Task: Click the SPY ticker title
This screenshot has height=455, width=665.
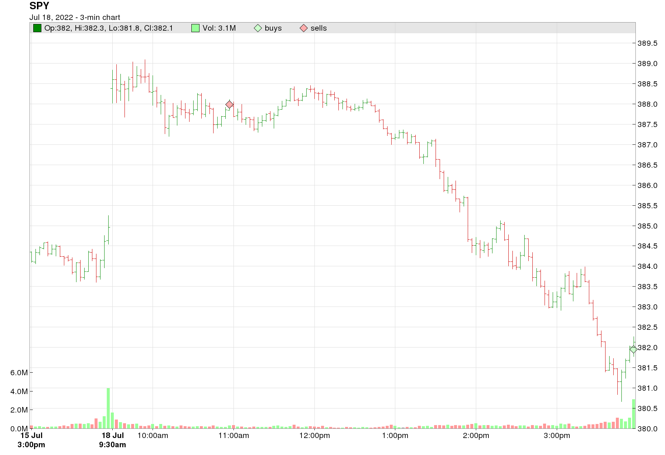Action: point(39,6)
